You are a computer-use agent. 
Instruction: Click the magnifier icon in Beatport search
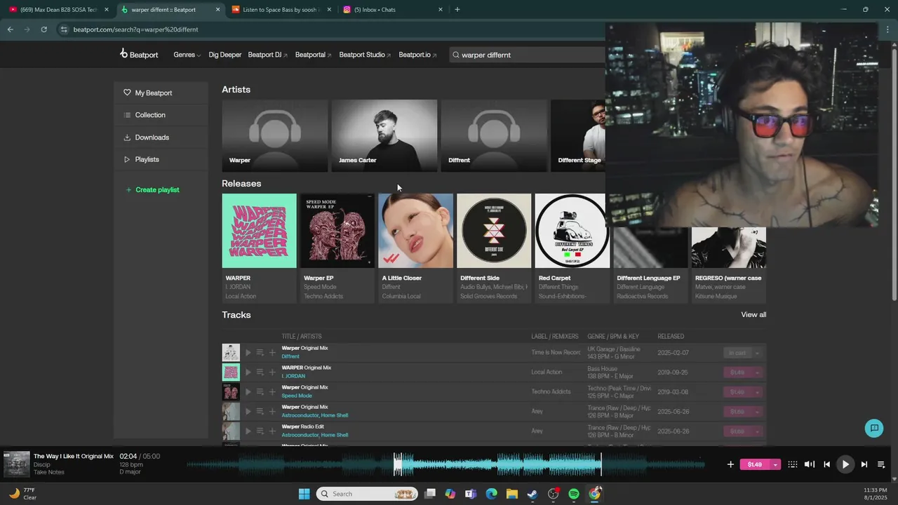pos(456,55)
